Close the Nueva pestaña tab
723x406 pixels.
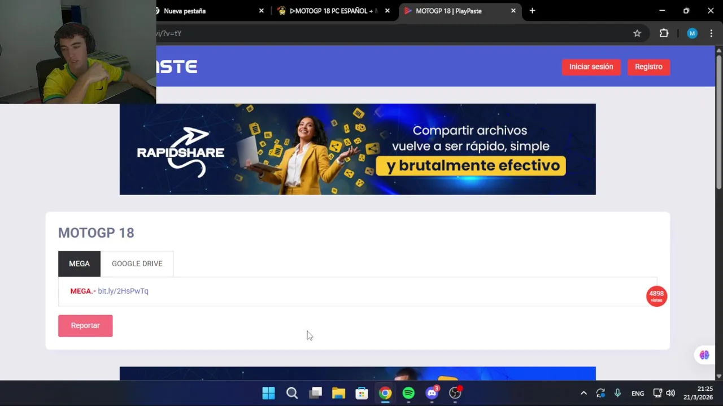point(261,11)
